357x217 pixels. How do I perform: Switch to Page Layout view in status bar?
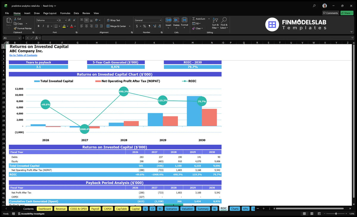coord(311,214)
